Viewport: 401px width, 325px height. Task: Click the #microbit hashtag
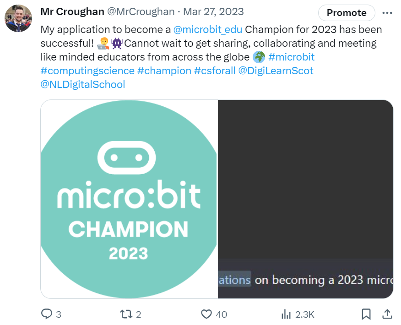pos(291,57)
